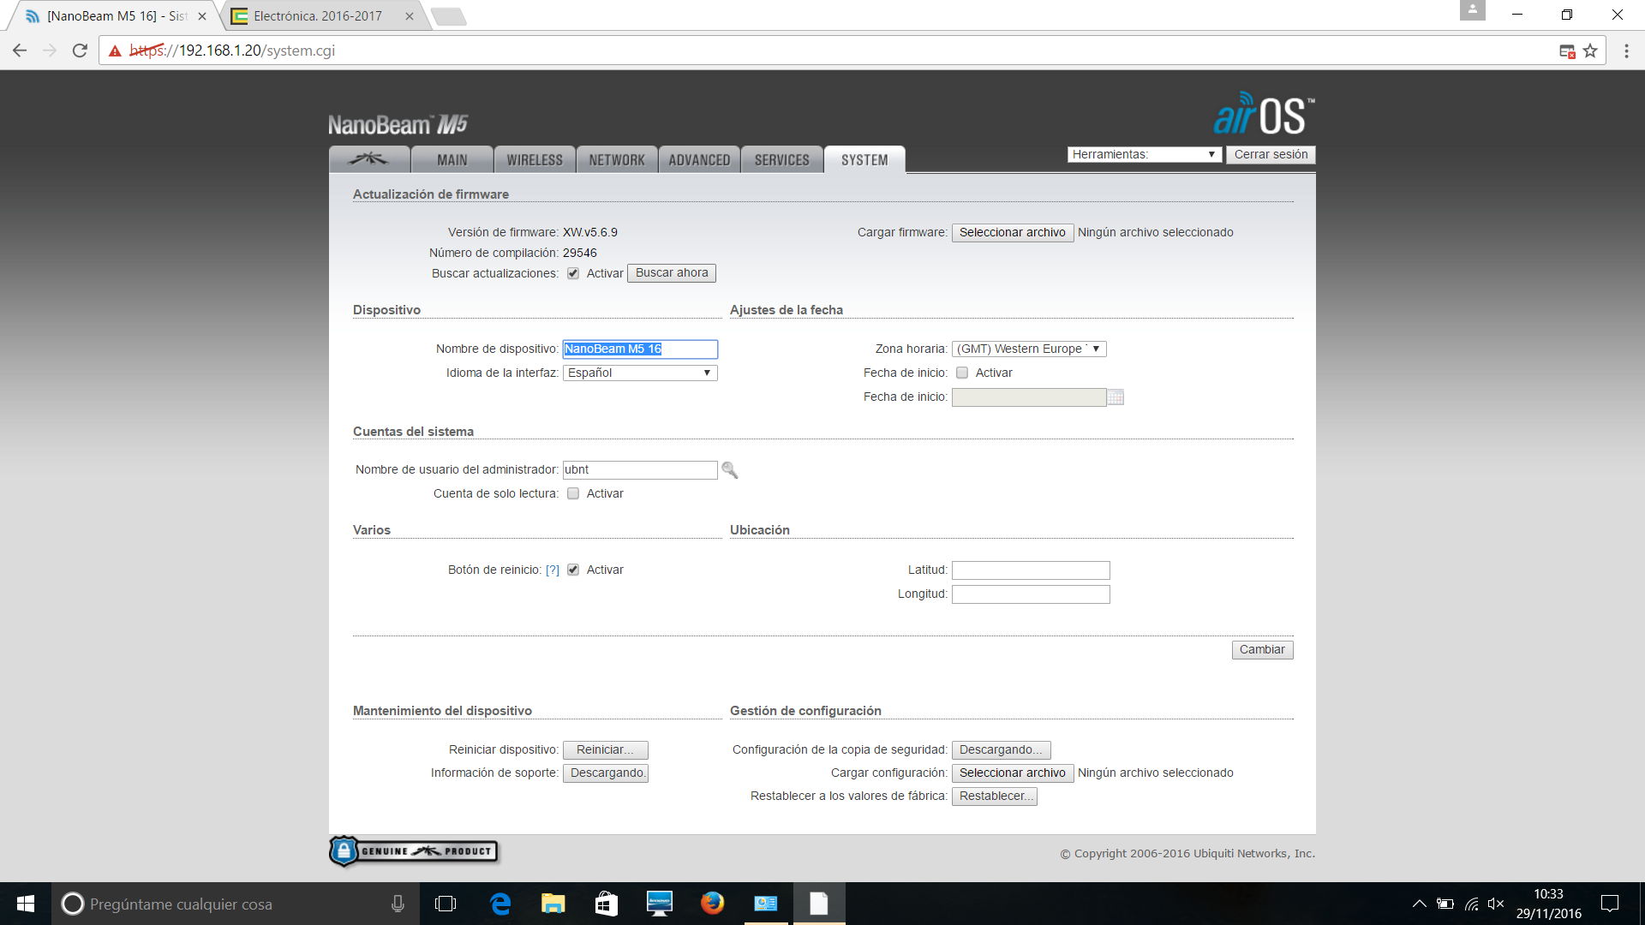Click the Longitud input field

tap(1031, 594)
